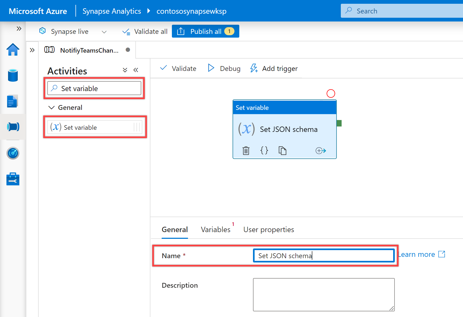463x317 pixels.
Task: Switch to the Variables tab
Action: click(215, 230)
